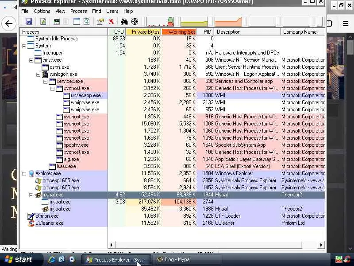Open the Options menu
Screen dimensions: 354x266
pos(42,11)
